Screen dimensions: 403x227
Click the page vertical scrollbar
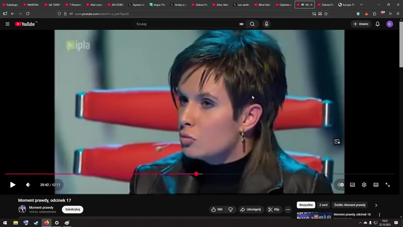[x=401, y=44]
